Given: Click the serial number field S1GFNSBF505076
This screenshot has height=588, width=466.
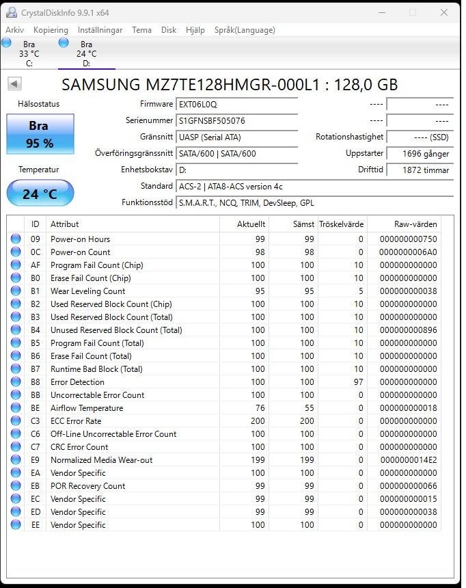Looking at the screenshot, I should pyautogui.click(x=236, y=121).
